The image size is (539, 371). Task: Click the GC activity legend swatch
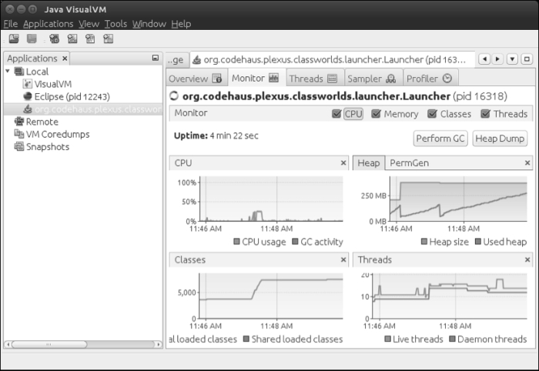coord(295,242)
